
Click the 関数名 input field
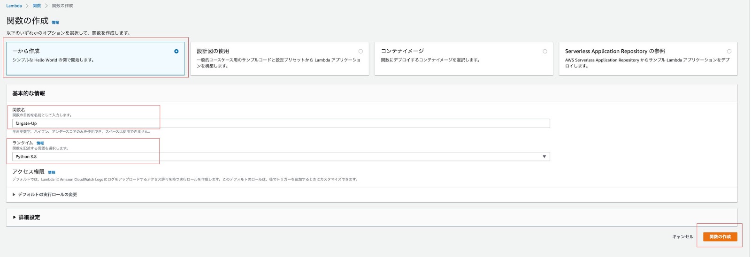[281, 123]
